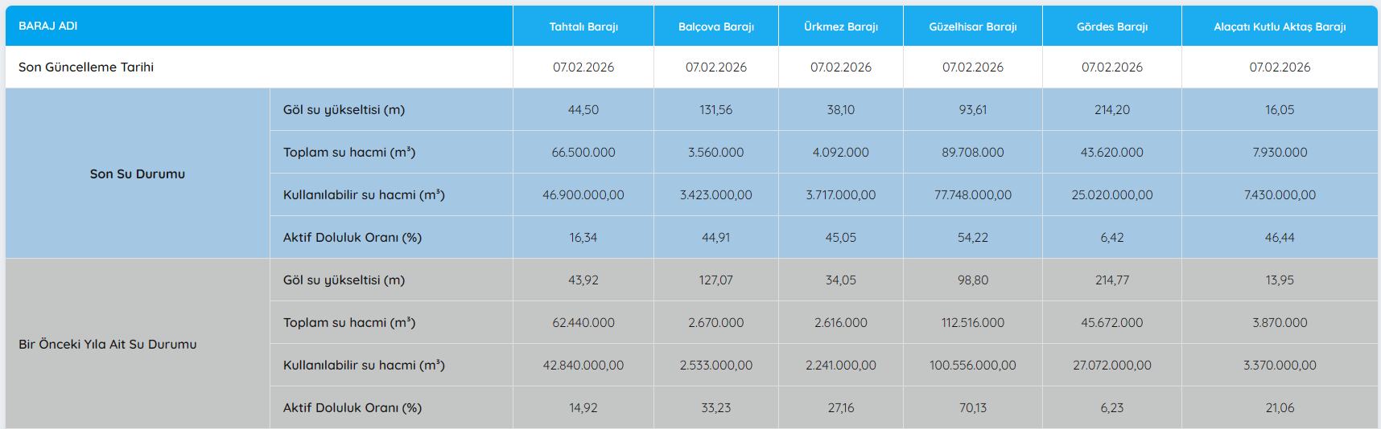This screenshot has height=429, width=1381.
Task: Click Tahtalı Barajı's update date 07.02.2026
Action: [x=583, y=67]
